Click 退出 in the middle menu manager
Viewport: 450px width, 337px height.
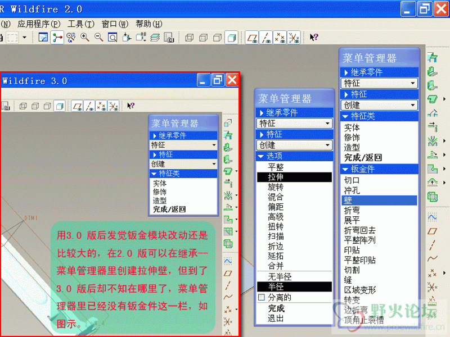tap(276, 318)
